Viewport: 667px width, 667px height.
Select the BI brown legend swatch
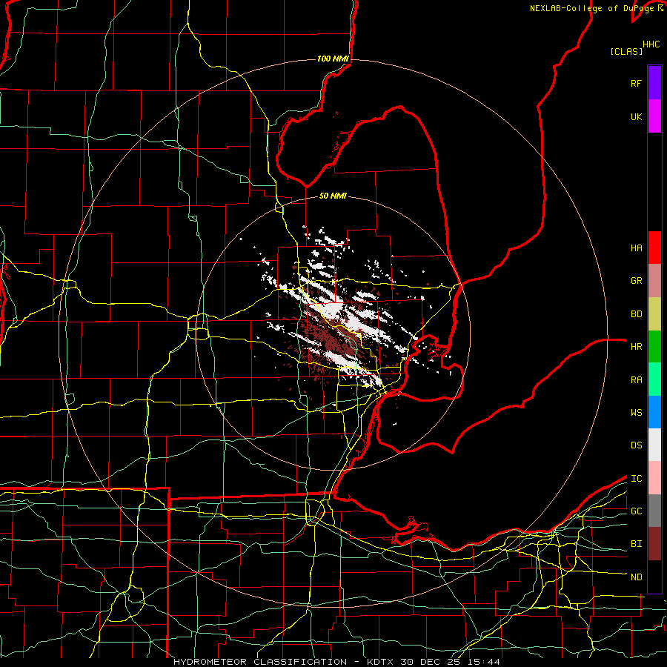tap(654, 544)
